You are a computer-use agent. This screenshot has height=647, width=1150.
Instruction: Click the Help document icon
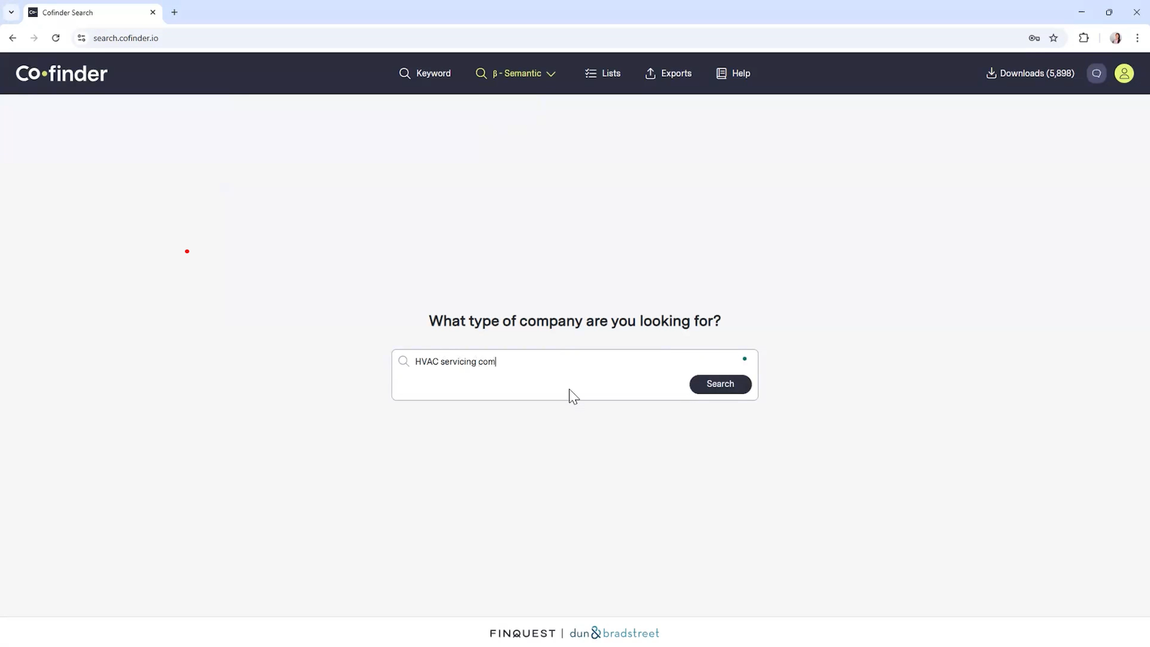pyautogui.click(x=721, y=73)
